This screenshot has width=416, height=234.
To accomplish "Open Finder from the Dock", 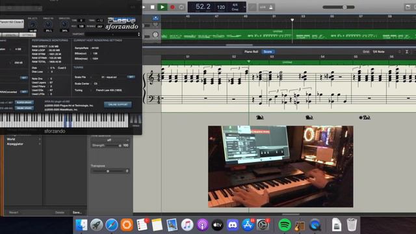I will 81,225.
